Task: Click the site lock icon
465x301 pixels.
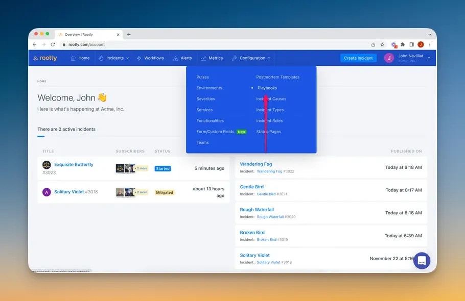Action: click(x=64, y=44)
